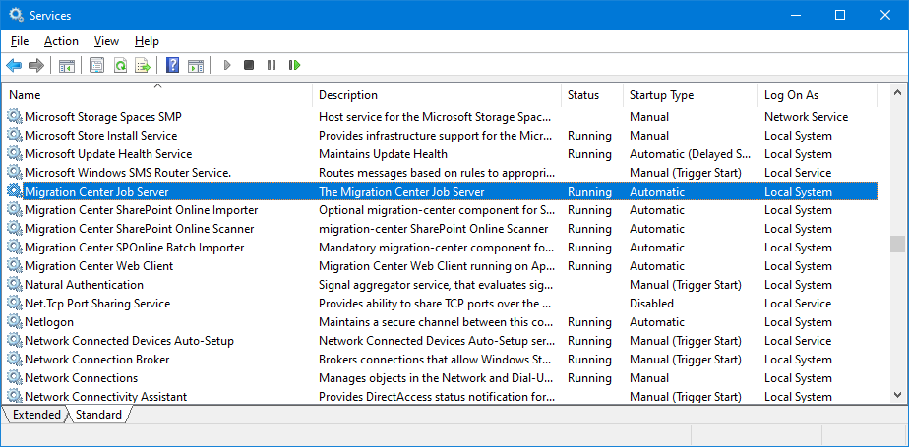Sort list by Name column header
Image resolution: width=909 pixels, height=447 pixels.
[157, 95]
